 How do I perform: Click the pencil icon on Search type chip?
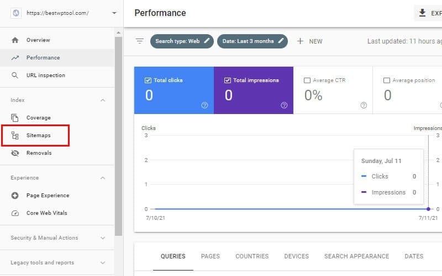pyautogui.click(x=207, y=41)
